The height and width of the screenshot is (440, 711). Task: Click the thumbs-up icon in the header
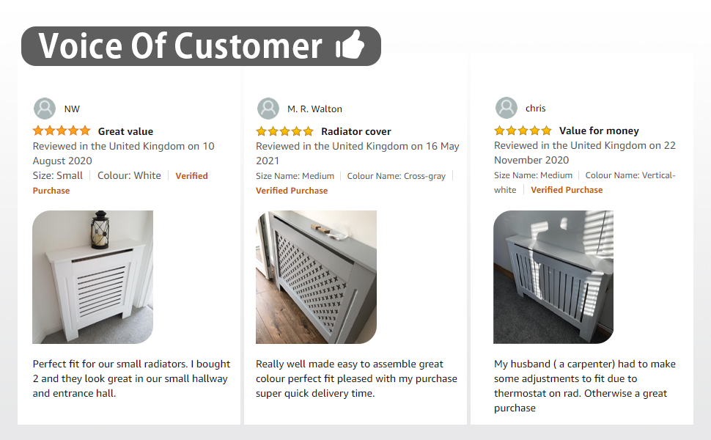point(350,47)
